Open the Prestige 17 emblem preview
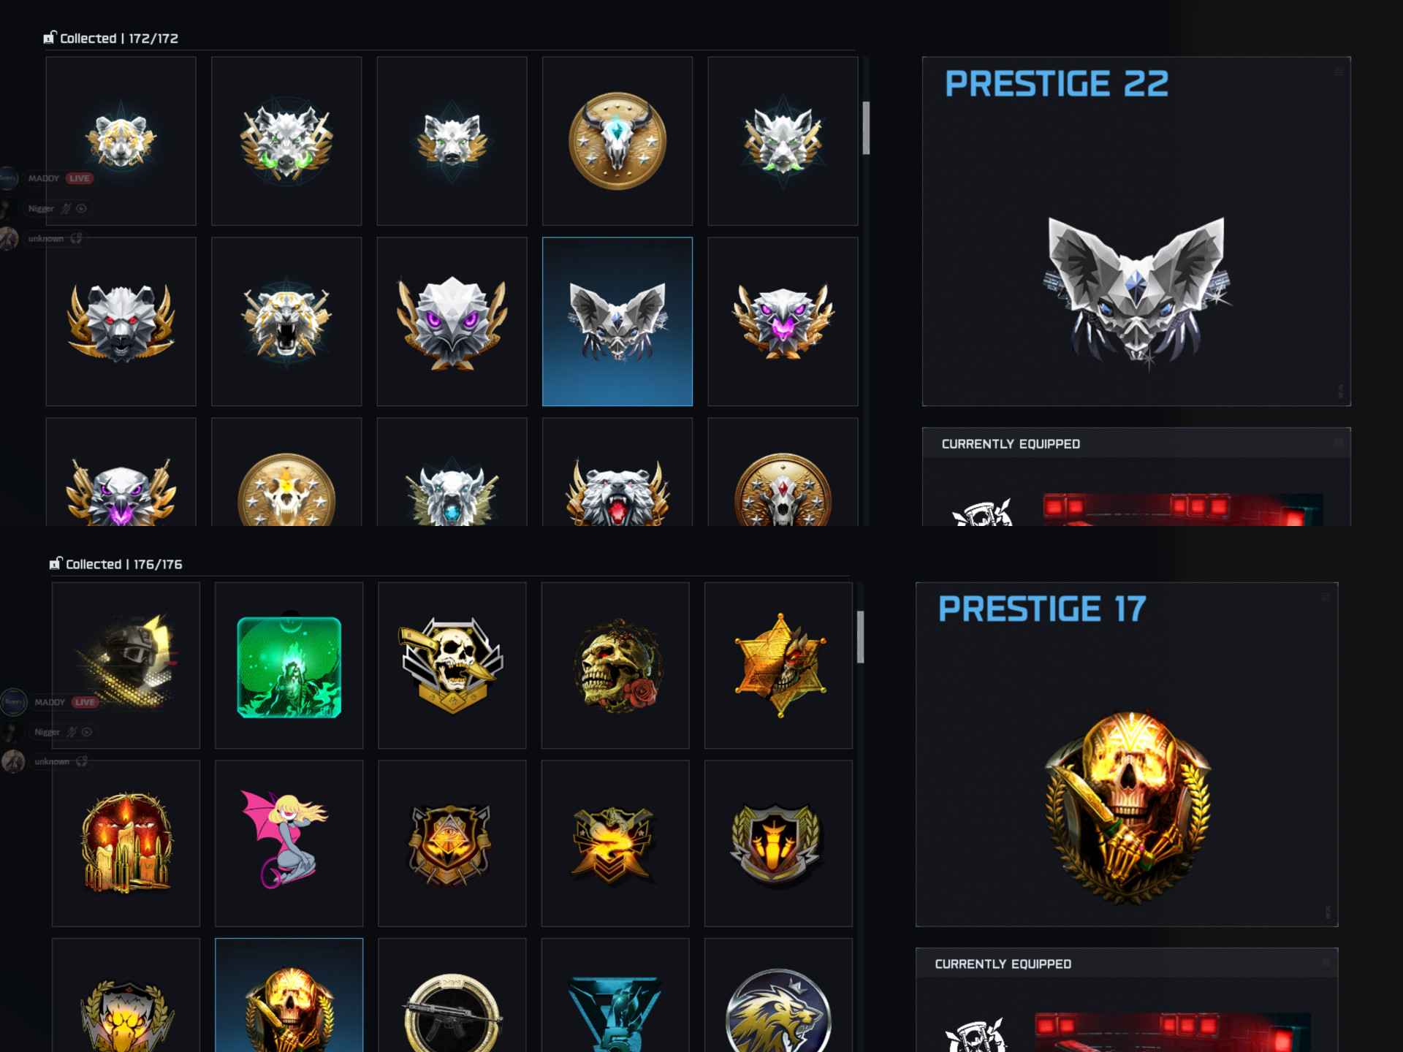Viewport: 1403px width, 1052px height. click(x=1127, y=755)
